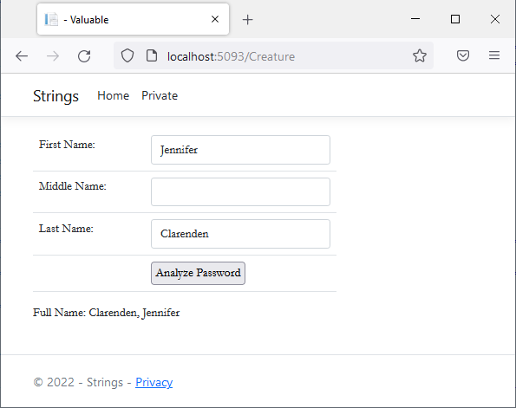Image resolution: width=516 pixels, height=408 pixels.
Task: Maximize the browser window
Action: (x=455, y=19)
